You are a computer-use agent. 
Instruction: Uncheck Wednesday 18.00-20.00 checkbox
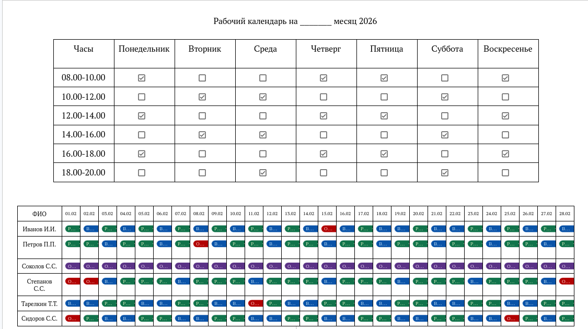click(x=263, y=172)
